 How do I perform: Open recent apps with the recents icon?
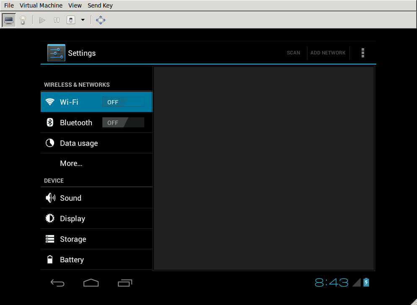coord(125,283)
